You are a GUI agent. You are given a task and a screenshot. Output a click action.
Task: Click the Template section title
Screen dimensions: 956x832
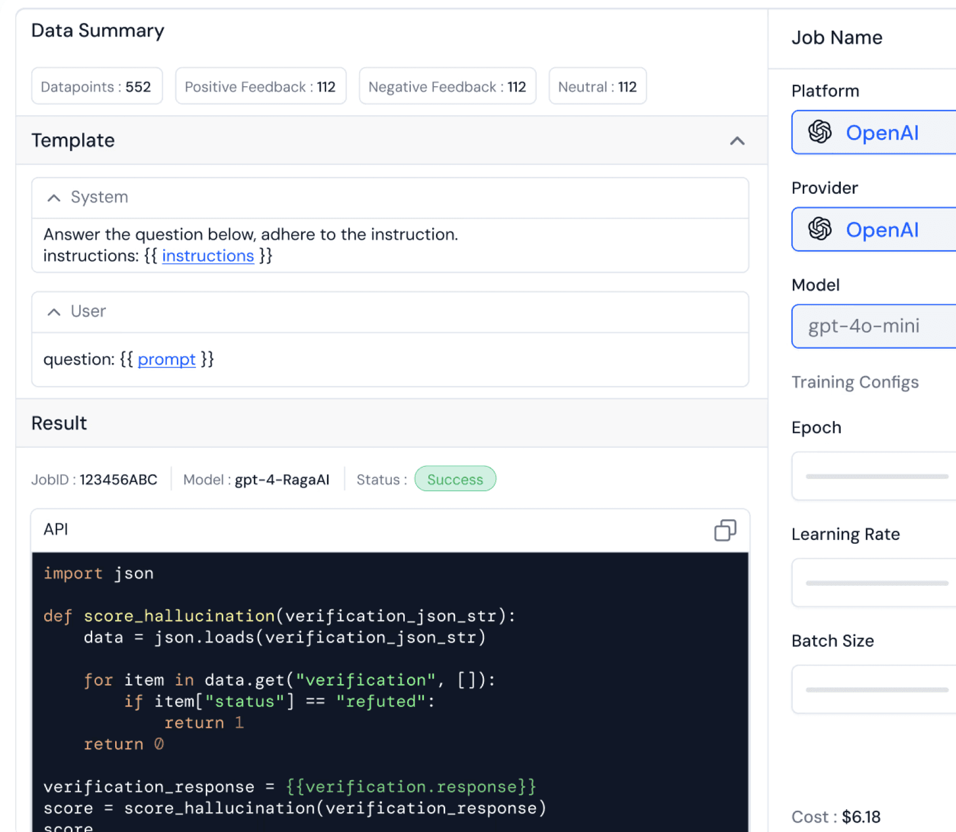73,140
